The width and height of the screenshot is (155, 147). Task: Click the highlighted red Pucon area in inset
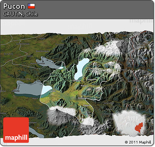(139, 127)
